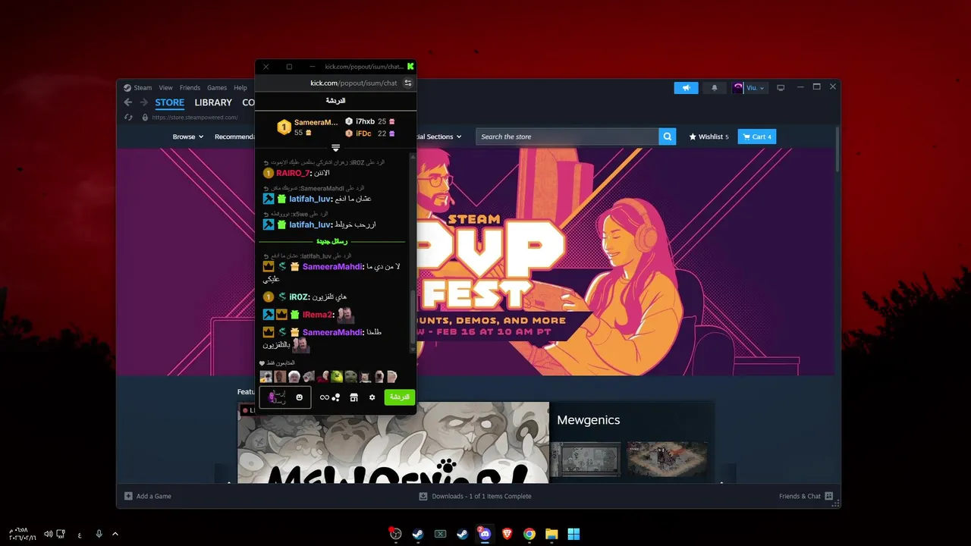The width and height of the screenshot is (971, 546).
Task: Open site settings icon in Kick address bar
Action: tap(408, 83)
